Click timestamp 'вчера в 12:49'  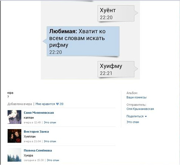click(x=32, y=122)
